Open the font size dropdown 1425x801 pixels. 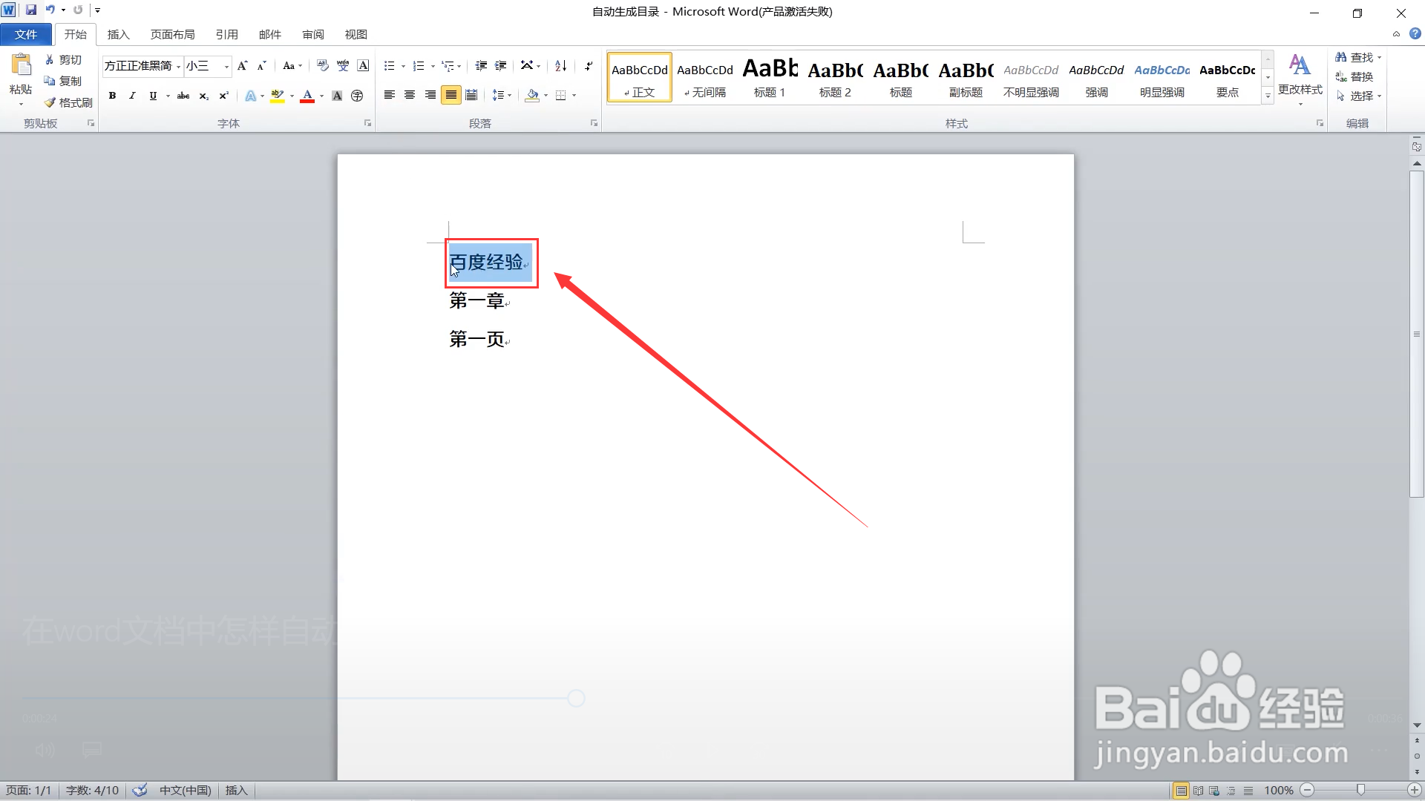tap(226, 67)
